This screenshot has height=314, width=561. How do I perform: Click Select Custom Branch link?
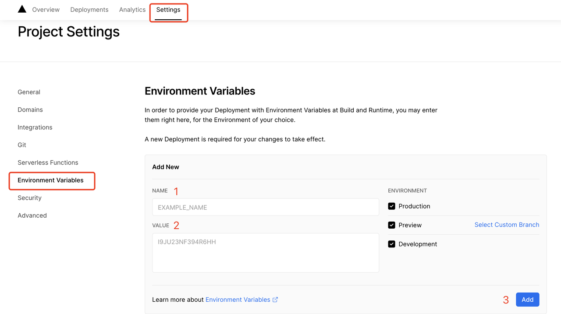click(x=507, y=225)
